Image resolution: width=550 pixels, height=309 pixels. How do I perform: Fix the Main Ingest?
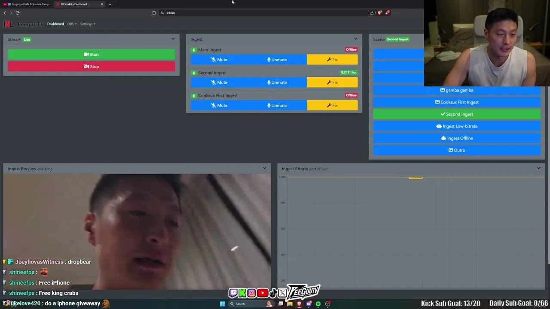[332, 60]
